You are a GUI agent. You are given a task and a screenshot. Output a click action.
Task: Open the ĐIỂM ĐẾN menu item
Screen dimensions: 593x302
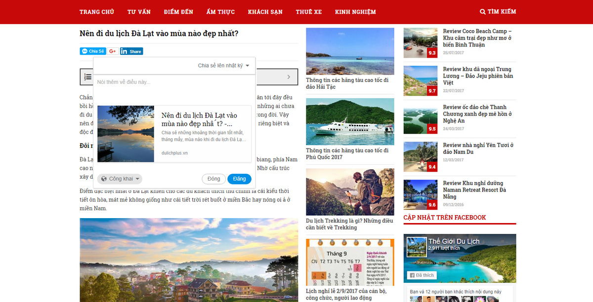pyautogui.click(x=178, y=12)
